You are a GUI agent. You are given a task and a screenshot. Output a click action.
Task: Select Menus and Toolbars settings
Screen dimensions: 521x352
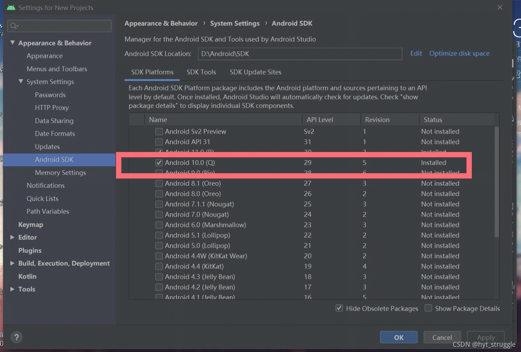[57, 69]
